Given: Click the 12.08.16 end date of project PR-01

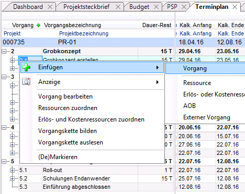Looking at the screenshot, I should pos(229,42).
